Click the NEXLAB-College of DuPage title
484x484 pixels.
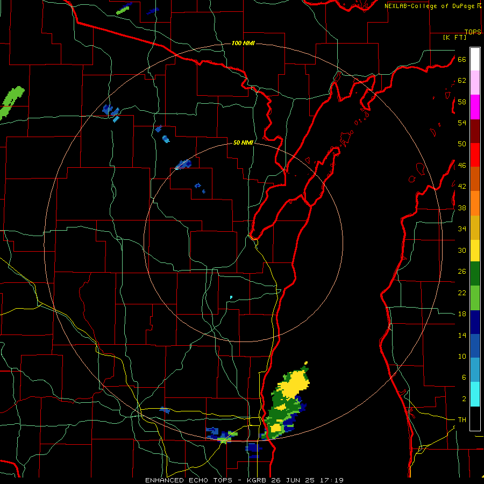coord(429,6)
